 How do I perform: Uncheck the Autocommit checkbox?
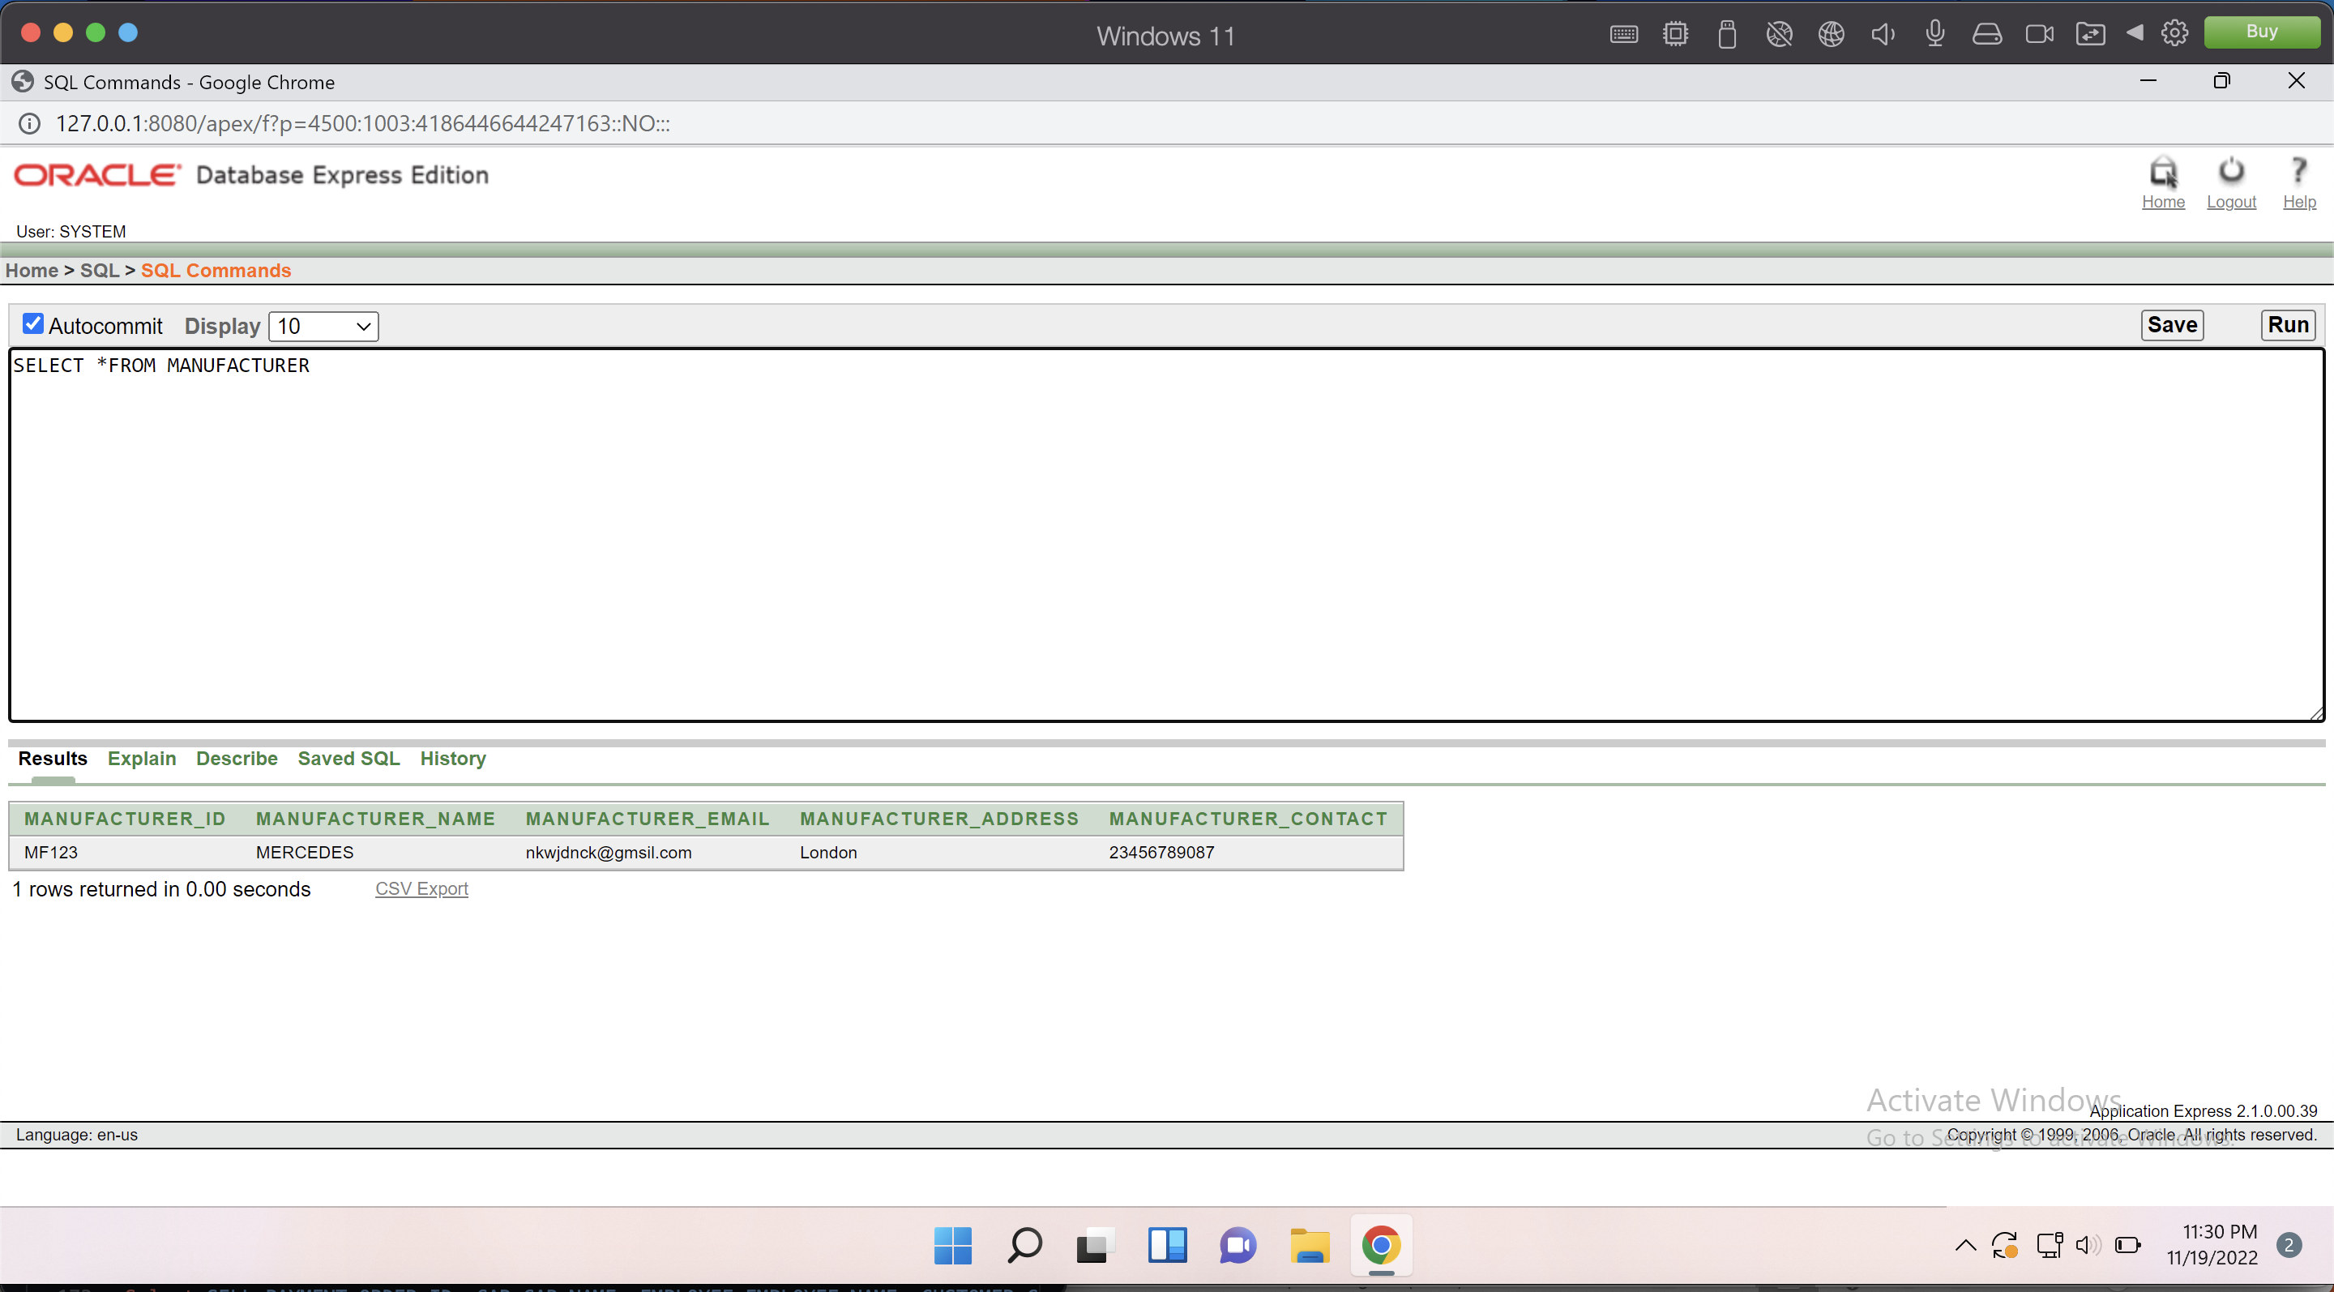coord(32,323)
